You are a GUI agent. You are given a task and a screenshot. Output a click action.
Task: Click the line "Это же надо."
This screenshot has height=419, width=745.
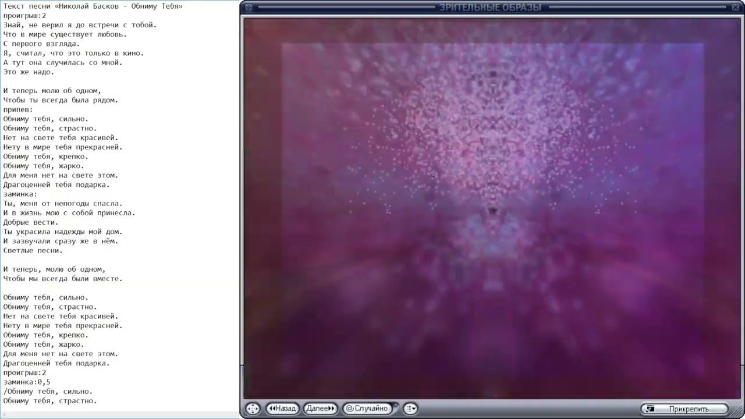click(x=29, y=72)
